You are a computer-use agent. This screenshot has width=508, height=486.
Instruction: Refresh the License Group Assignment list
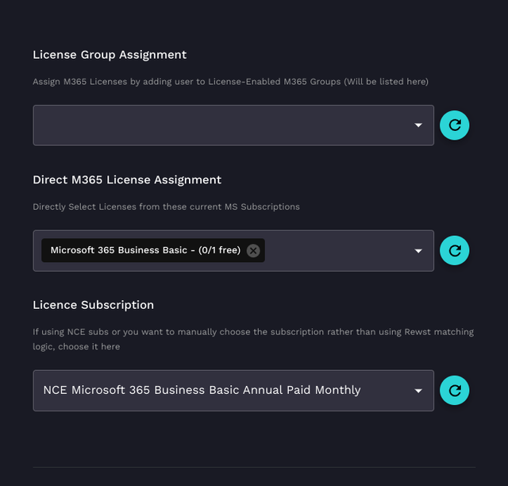455,125
